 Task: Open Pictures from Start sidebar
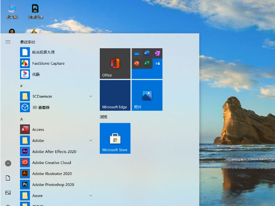tap(8, 193)
